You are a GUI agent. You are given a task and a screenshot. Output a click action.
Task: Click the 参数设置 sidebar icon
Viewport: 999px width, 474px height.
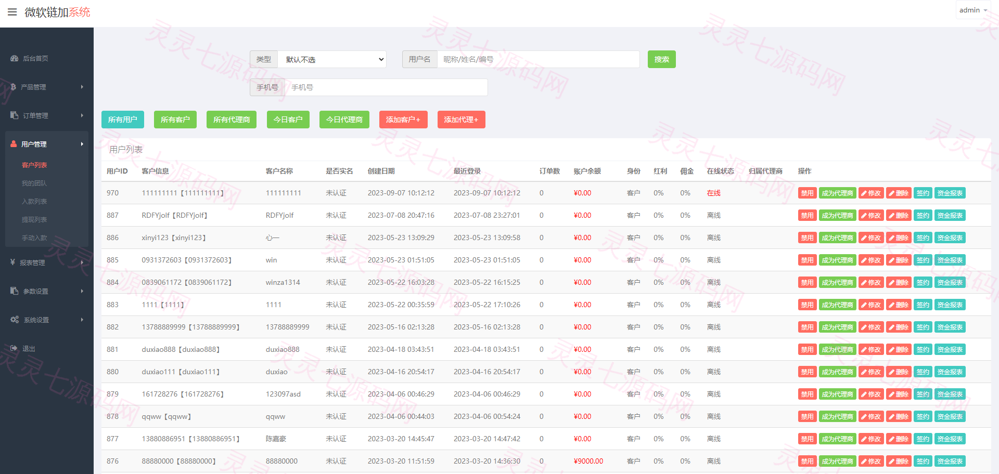[14, 291]
